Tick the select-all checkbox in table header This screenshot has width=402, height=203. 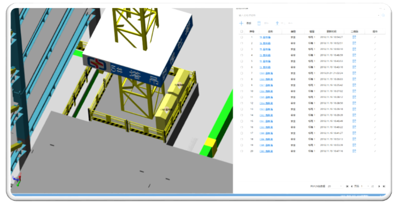coord(242,32)
